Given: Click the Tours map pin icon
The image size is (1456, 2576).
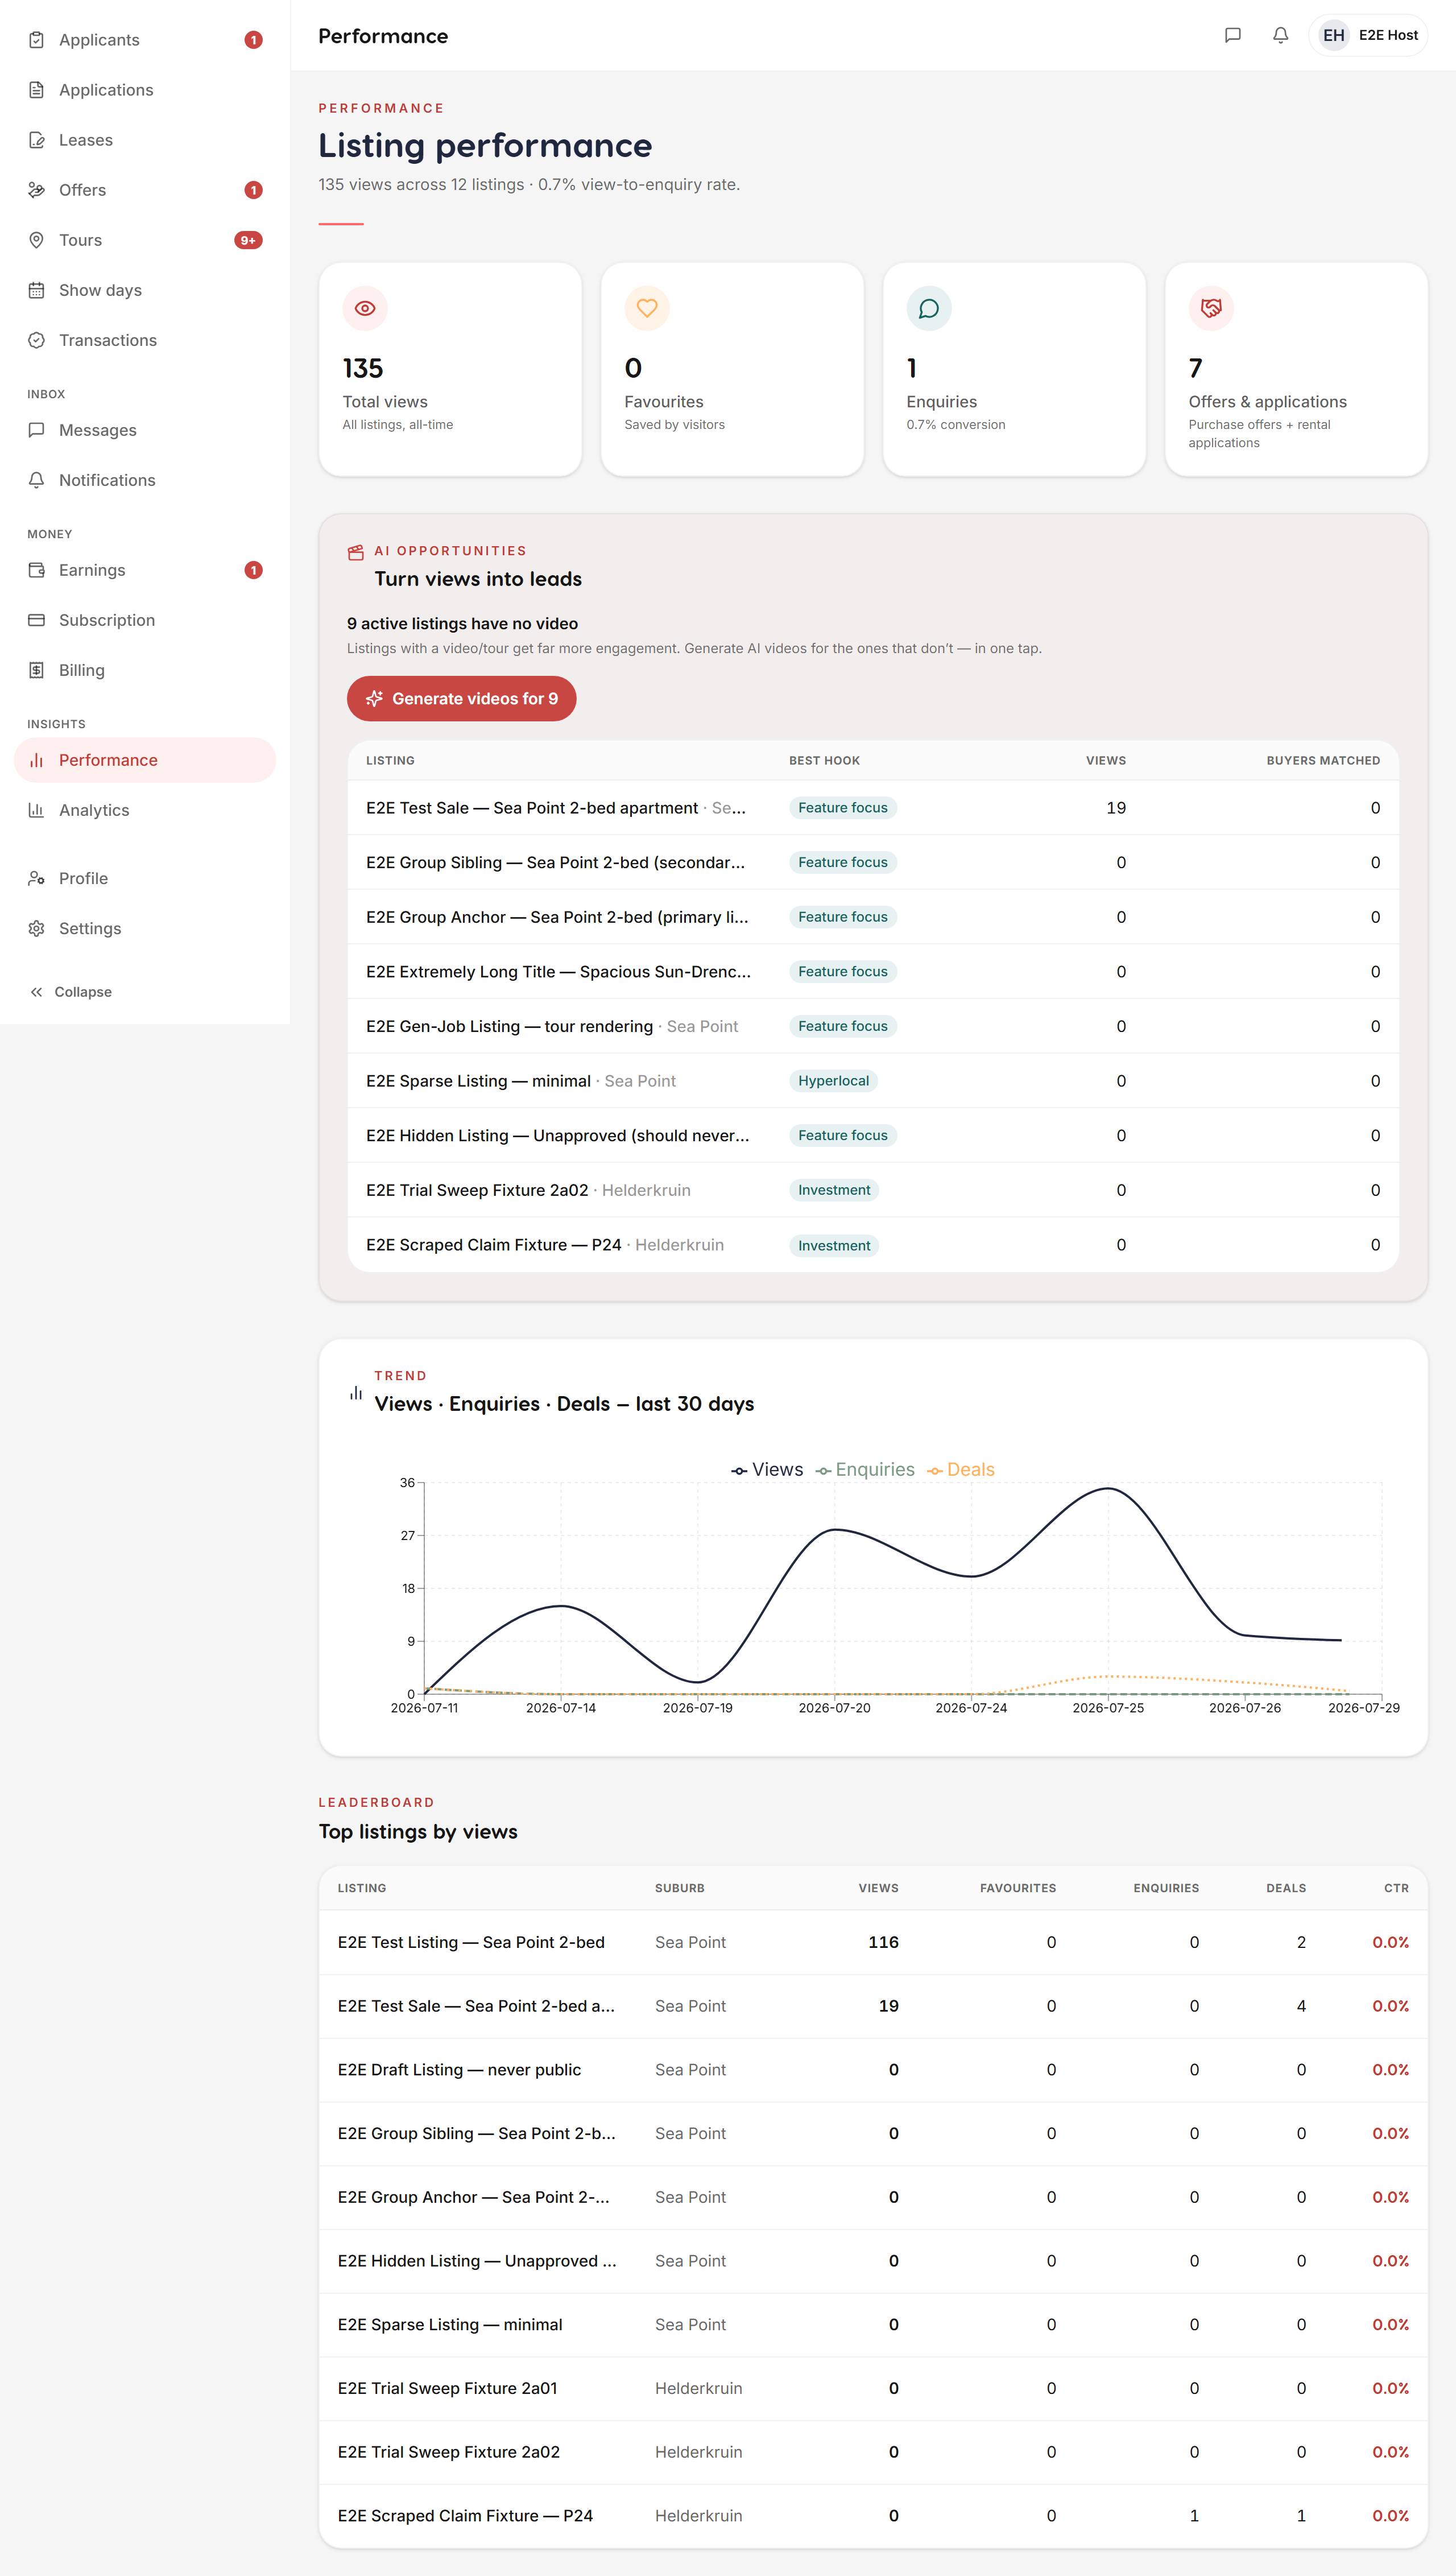Looking at the screenshot, I should [x=37, y=240].
